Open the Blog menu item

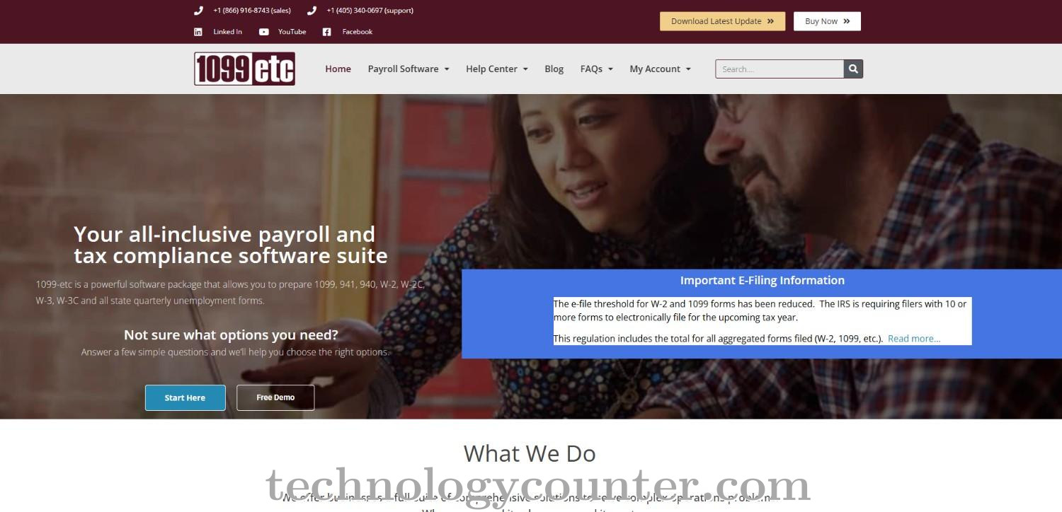tap(554, 69)
